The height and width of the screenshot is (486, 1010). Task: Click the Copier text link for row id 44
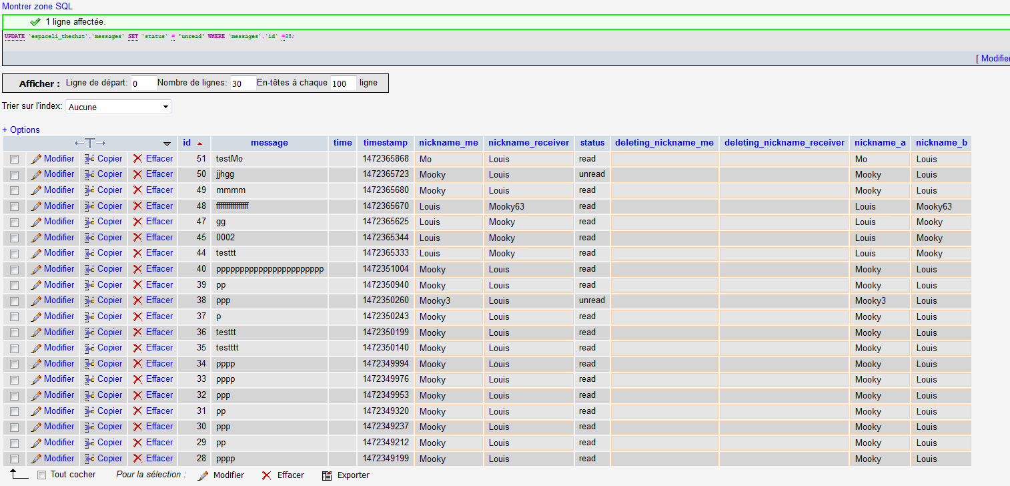point(110,253)
